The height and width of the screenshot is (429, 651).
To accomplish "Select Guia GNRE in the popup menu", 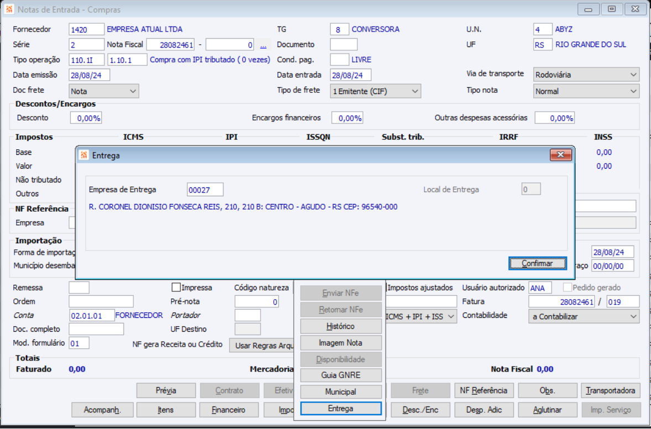I will tap(341, 375).
